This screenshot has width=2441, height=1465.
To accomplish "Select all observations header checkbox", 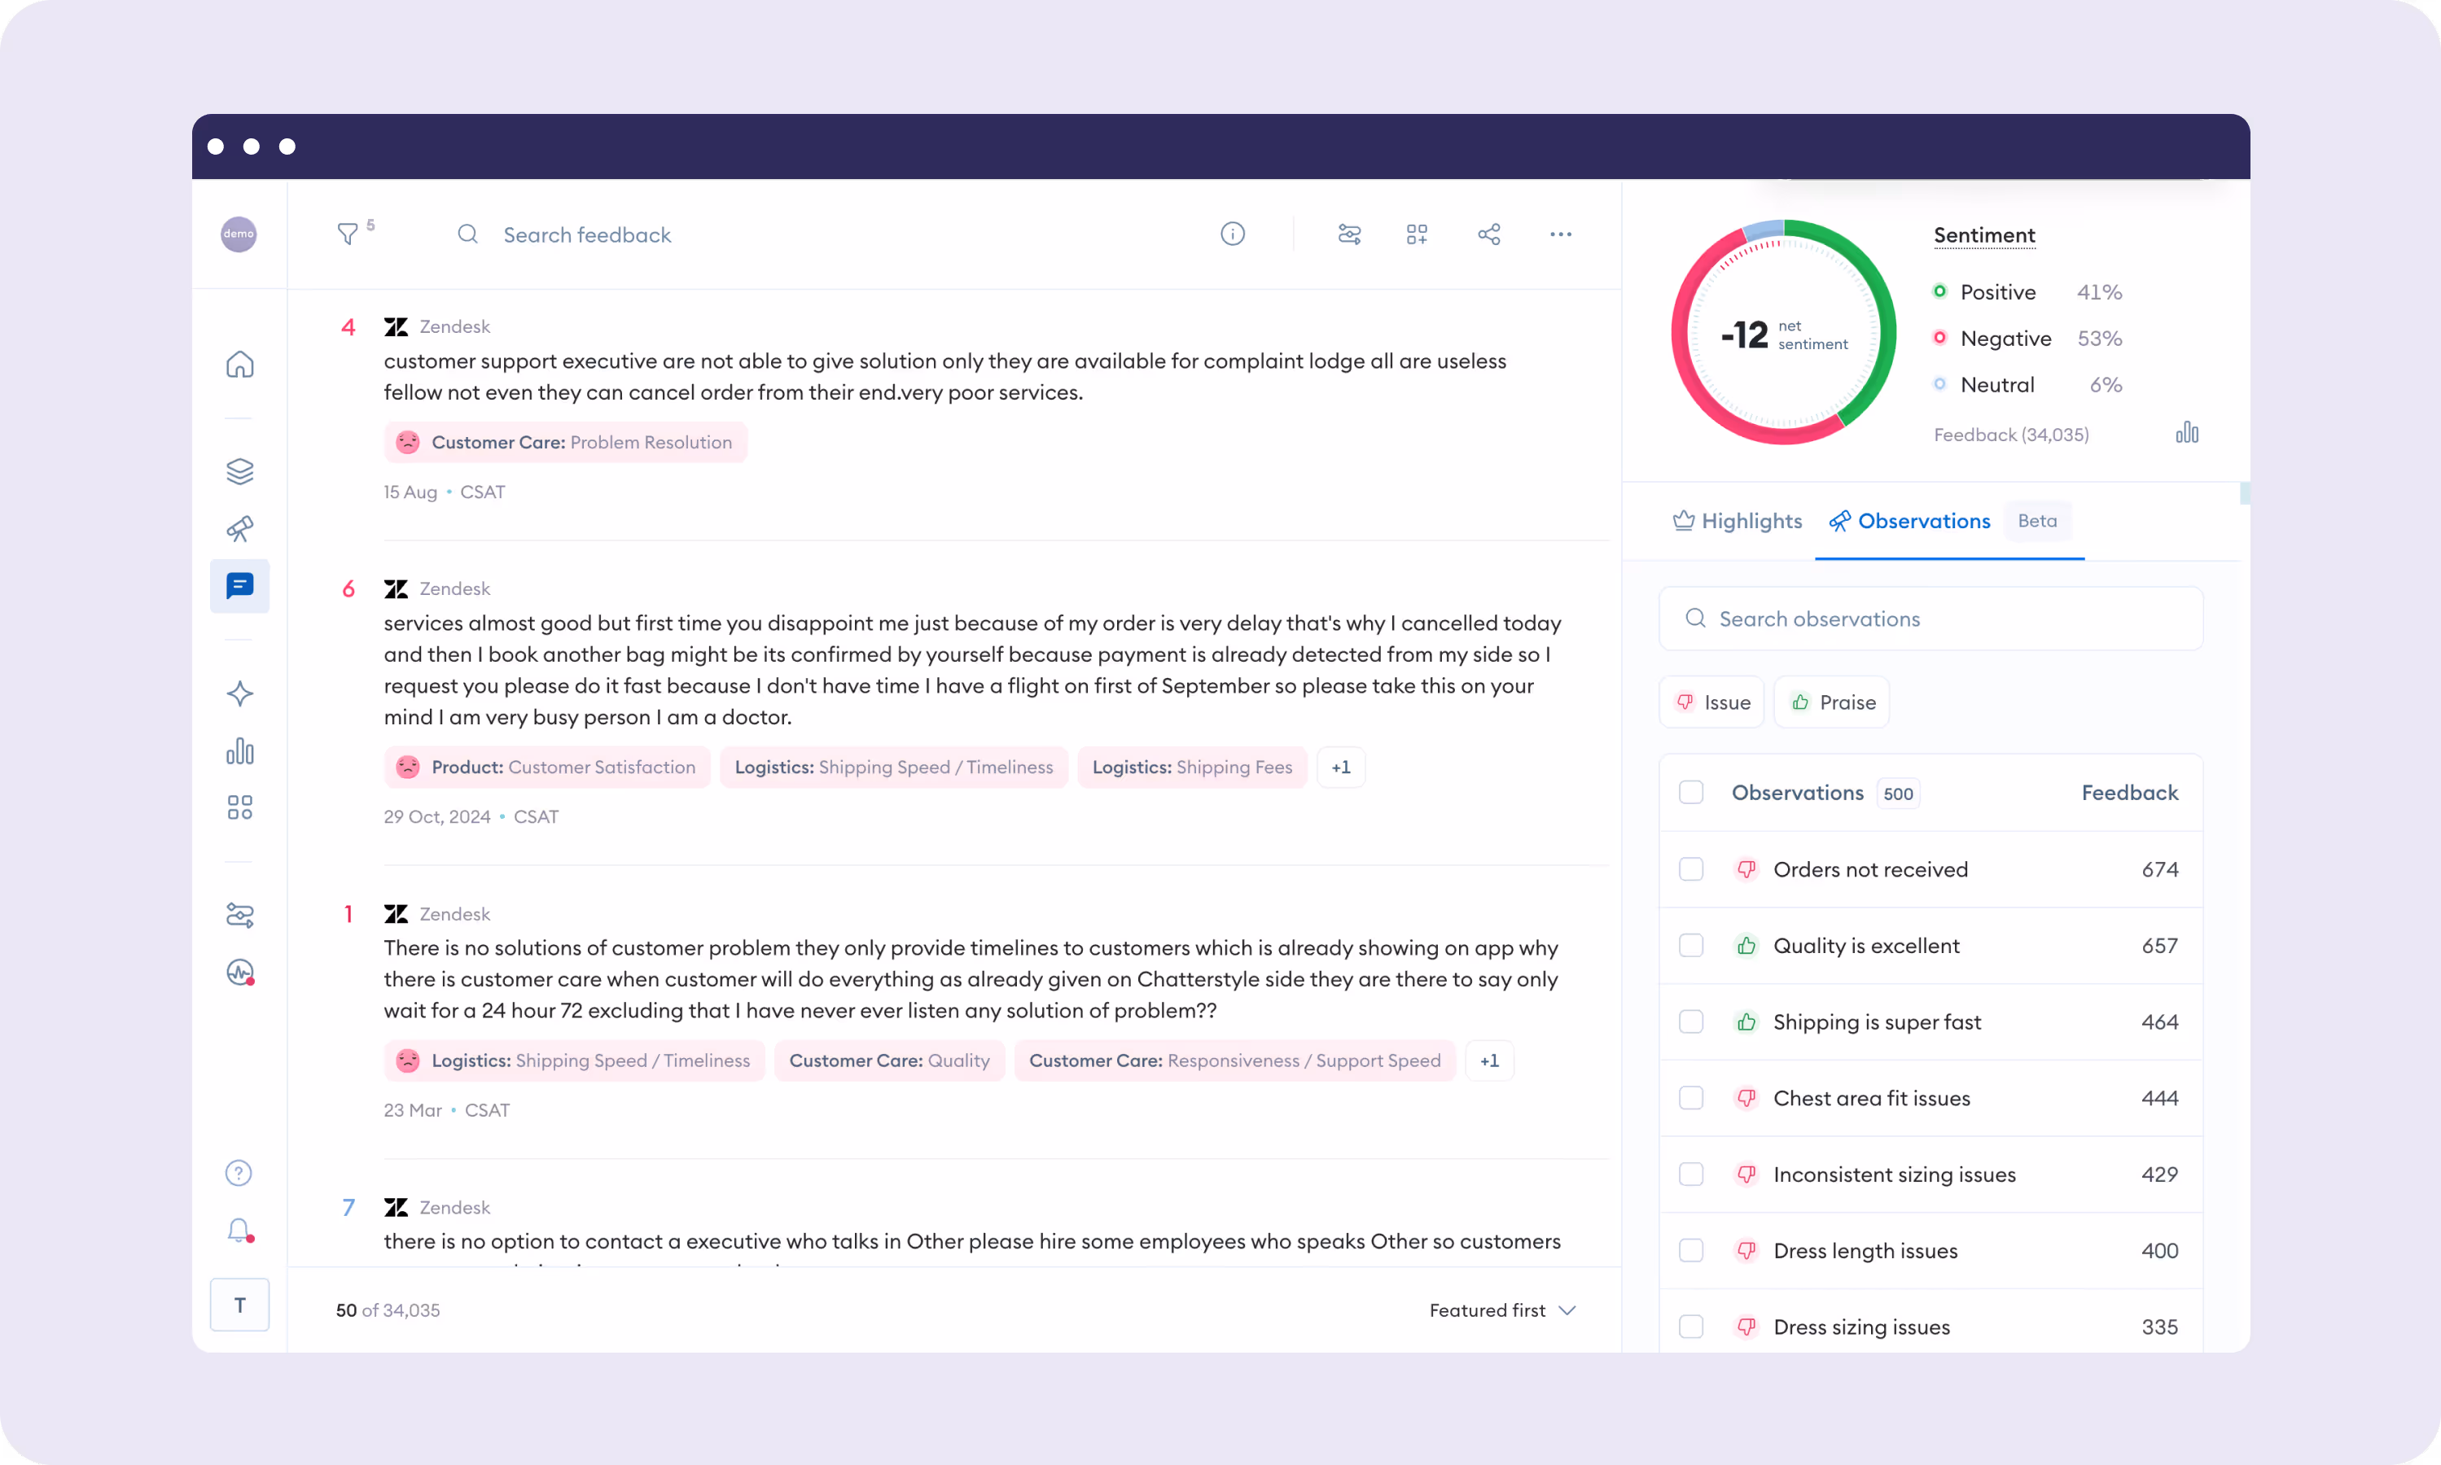I will pyautogui.click(x=1691, y=792).
